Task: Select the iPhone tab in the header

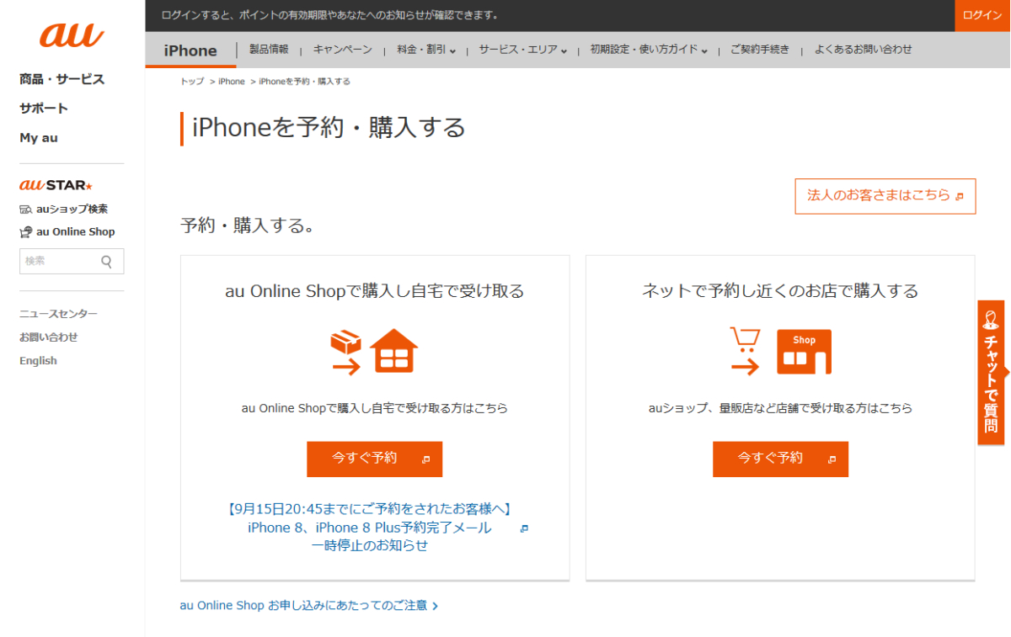Action: tap(190, 50)
